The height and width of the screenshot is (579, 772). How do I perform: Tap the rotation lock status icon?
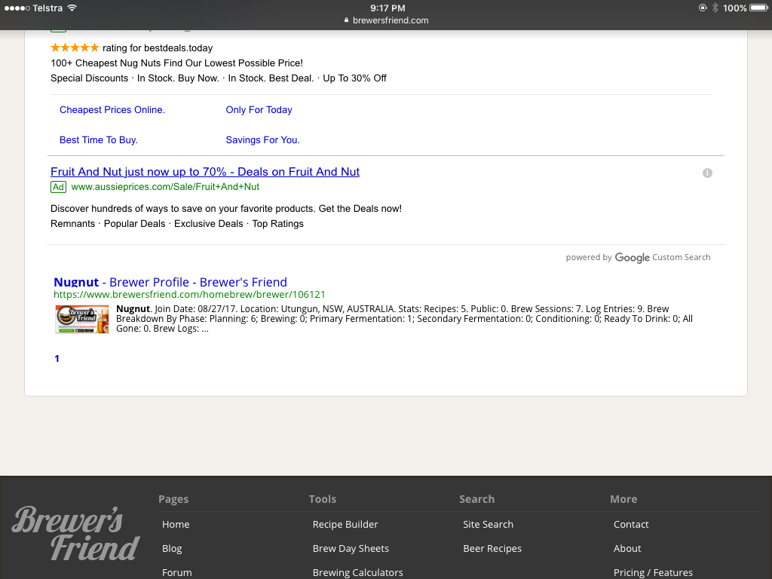[703, 8]
